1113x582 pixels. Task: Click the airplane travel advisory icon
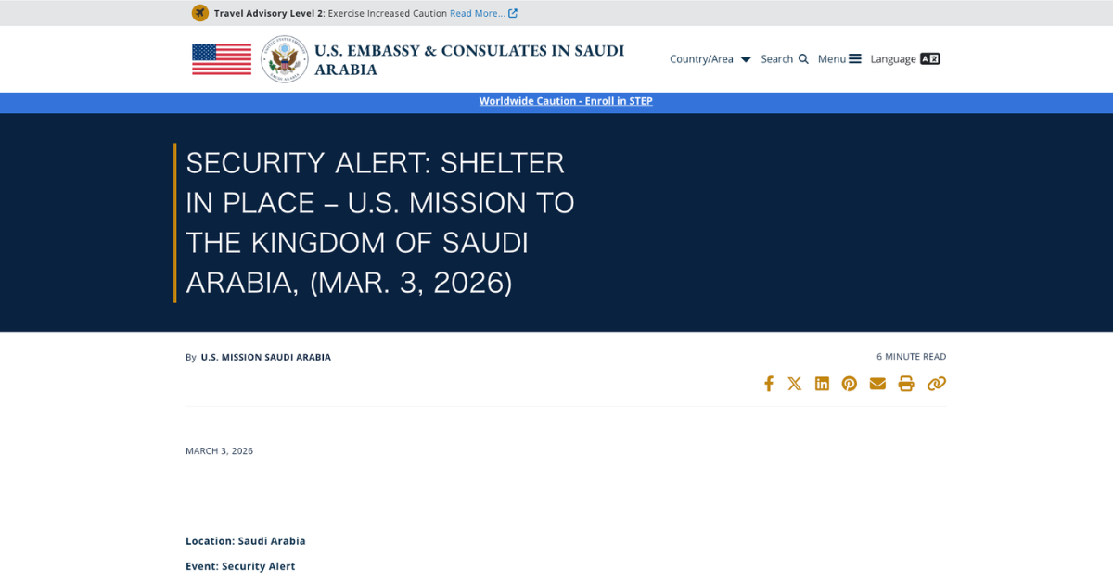(200, 13)
